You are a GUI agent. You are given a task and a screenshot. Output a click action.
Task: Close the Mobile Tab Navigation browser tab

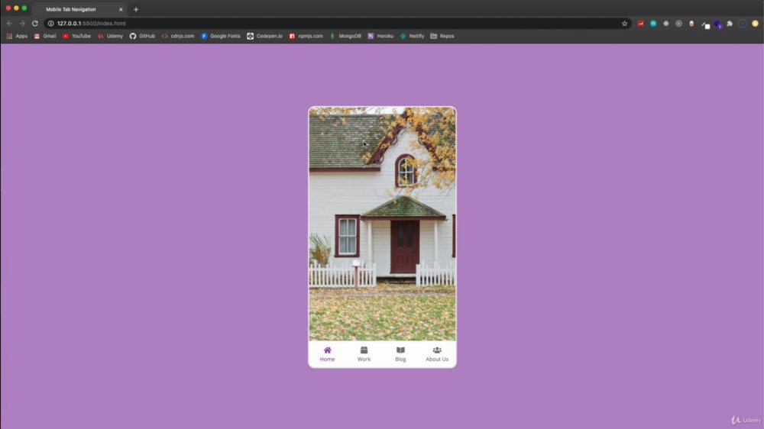[x=121, y=9]
